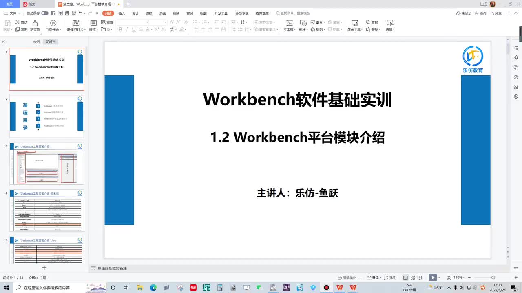Click the Strikethrough formatting icon

[x=140, y=29]
